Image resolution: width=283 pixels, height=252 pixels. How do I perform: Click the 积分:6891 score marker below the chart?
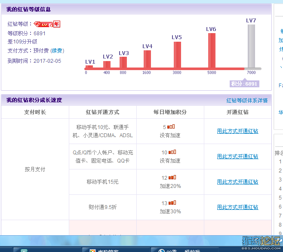tap(244, 84)
